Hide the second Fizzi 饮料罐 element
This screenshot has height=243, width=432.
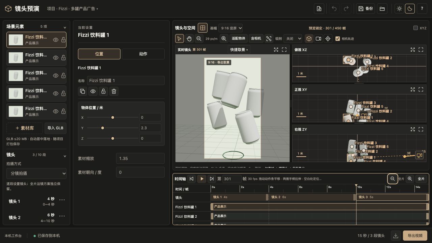coord(56,58)
